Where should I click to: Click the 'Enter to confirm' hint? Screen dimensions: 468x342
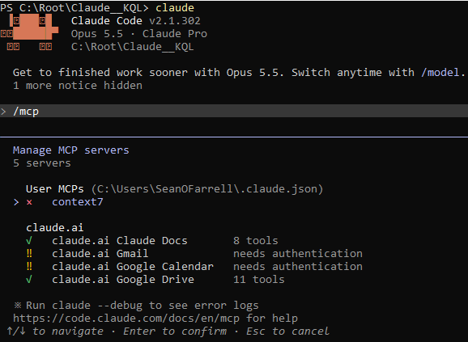coord(175,331)
